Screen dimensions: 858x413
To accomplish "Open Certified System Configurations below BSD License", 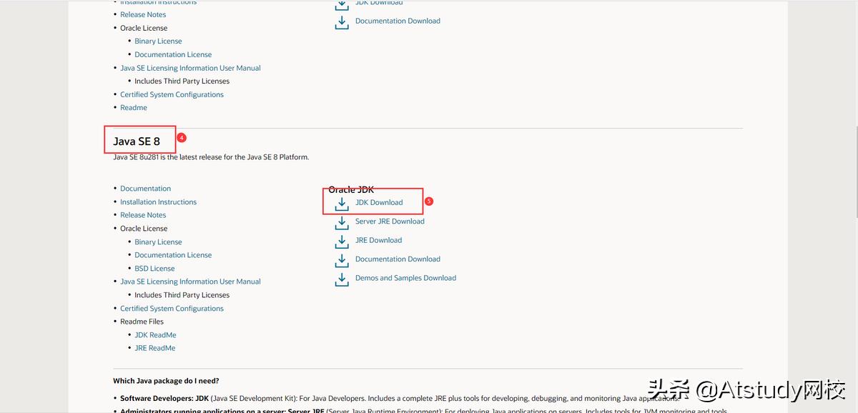I will click(x=172, y=309).
